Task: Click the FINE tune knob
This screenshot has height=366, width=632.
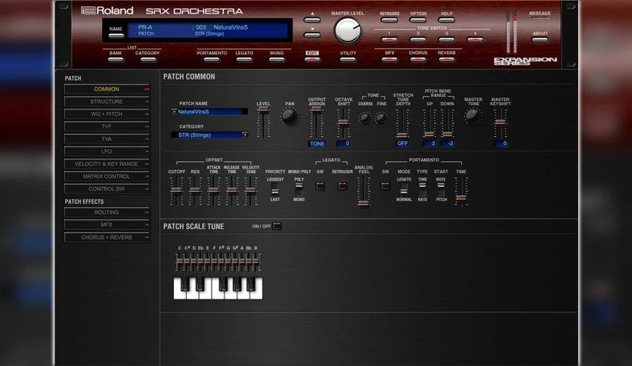Action: pyautogui.click(x=381, y=119)
